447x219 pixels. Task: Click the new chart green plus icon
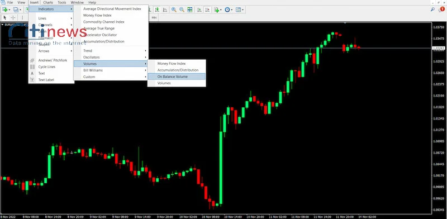click(5, 9)
